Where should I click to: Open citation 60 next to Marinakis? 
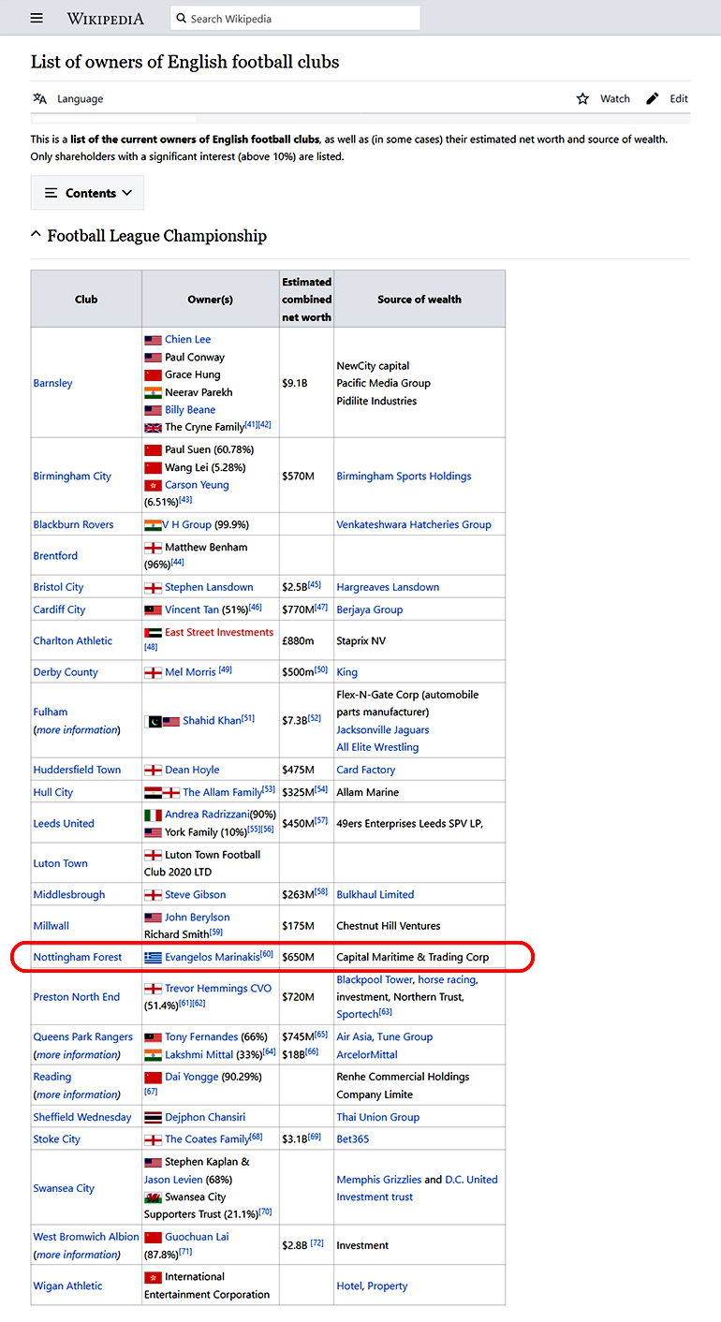[x=267, y=954]
